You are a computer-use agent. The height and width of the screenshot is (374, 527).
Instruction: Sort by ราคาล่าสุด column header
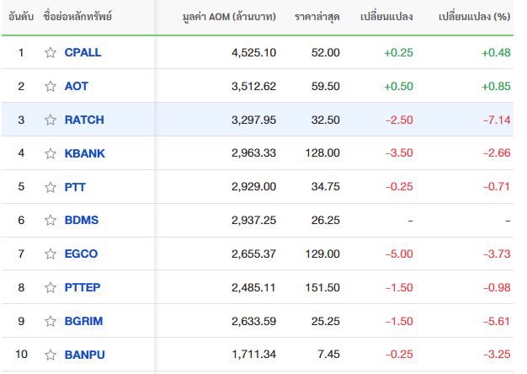(317, 17)
